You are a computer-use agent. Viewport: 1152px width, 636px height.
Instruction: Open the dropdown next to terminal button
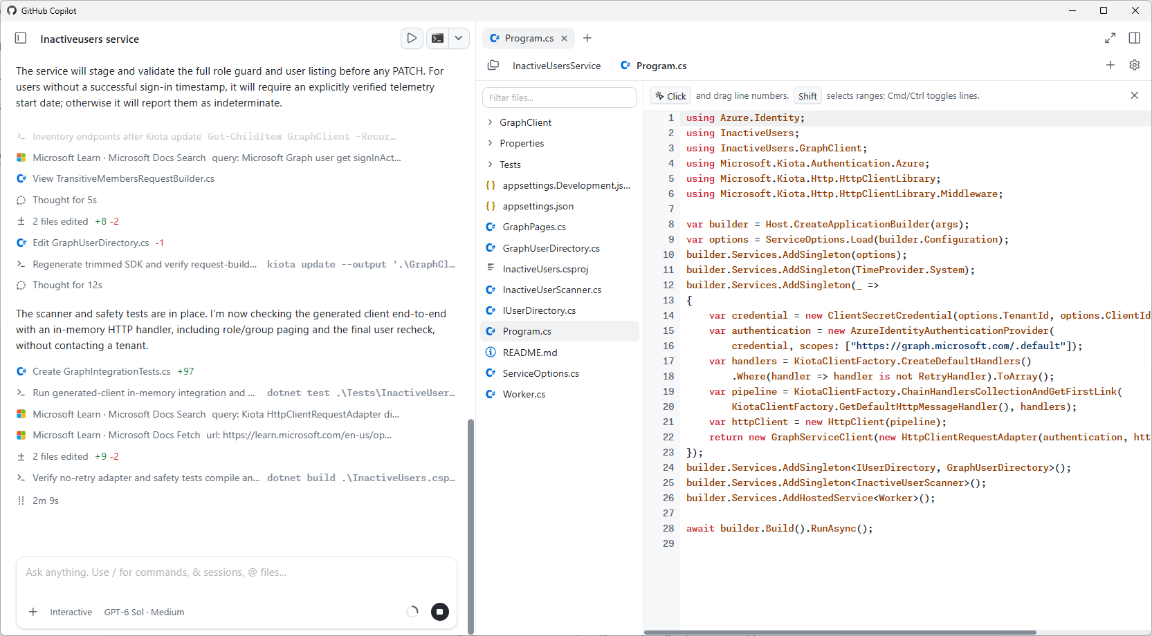click(459, 38)
